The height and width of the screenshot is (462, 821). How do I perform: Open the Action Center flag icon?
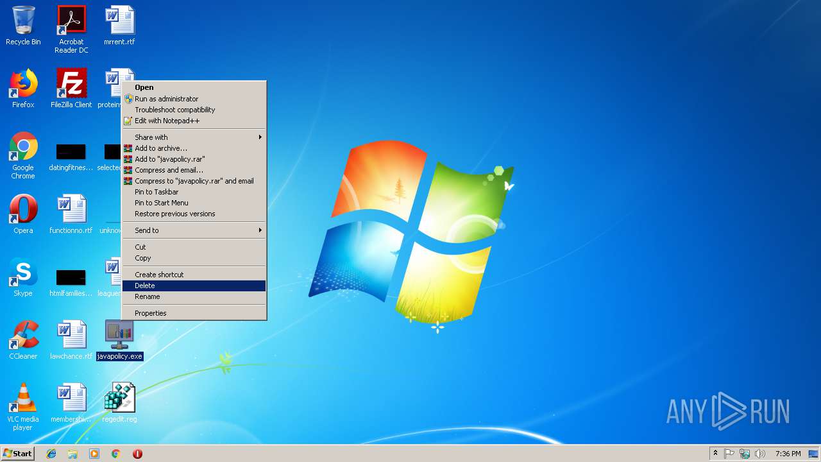coord(729,454)
